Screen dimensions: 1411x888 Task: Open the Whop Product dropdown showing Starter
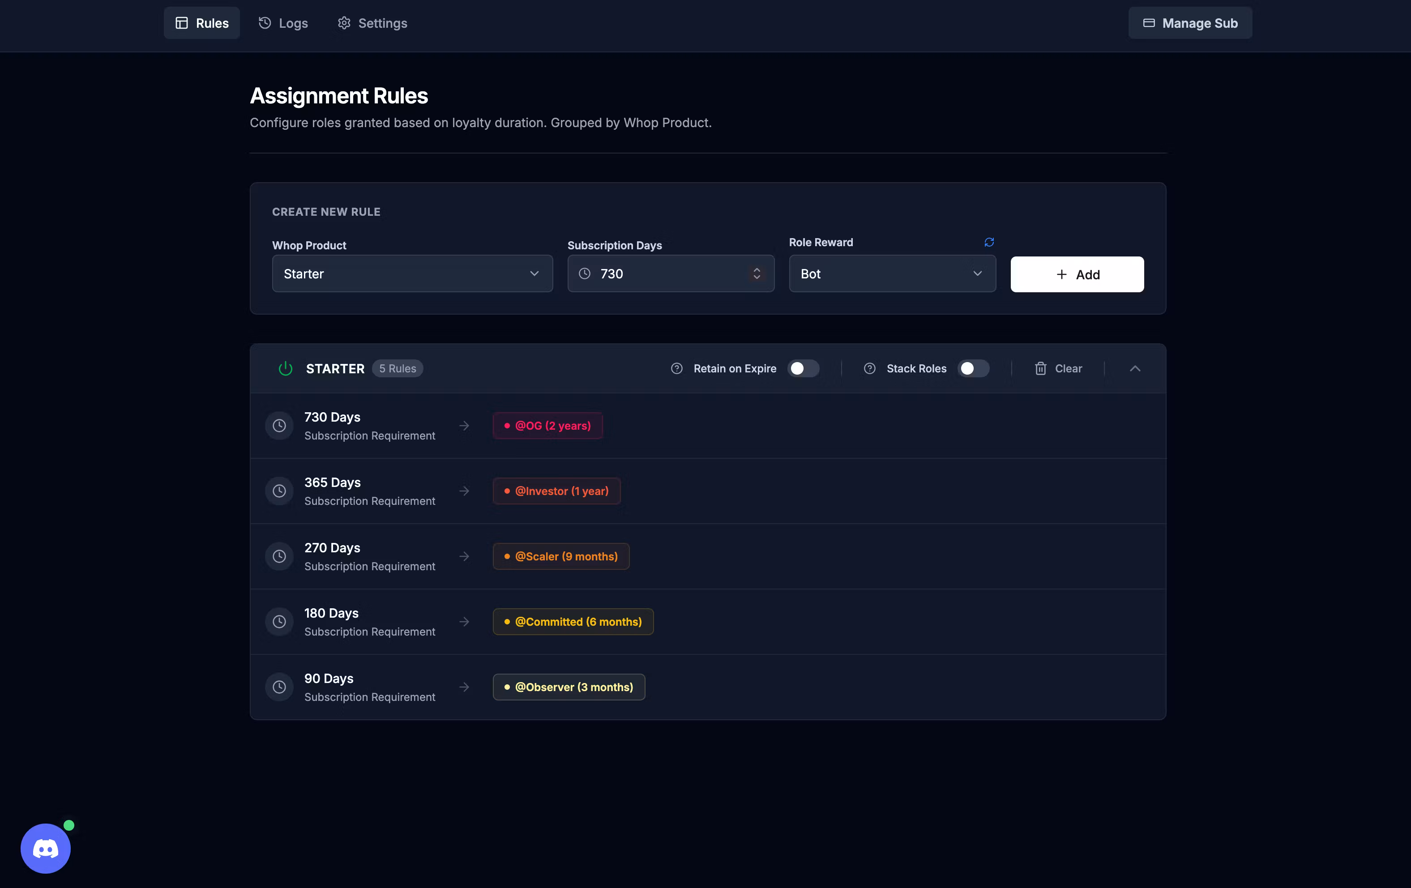pyautogui.click(x=412, y=273)
